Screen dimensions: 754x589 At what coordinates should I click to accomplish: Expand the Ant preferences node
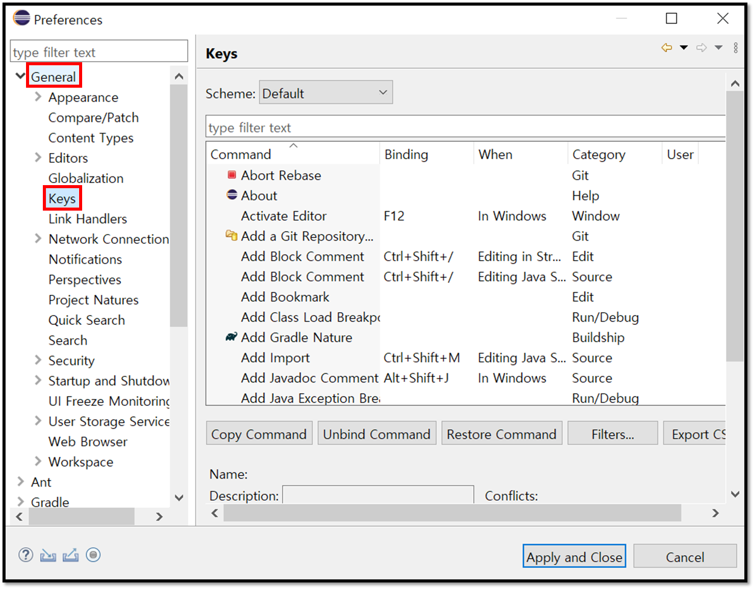(x=20, y=481)
